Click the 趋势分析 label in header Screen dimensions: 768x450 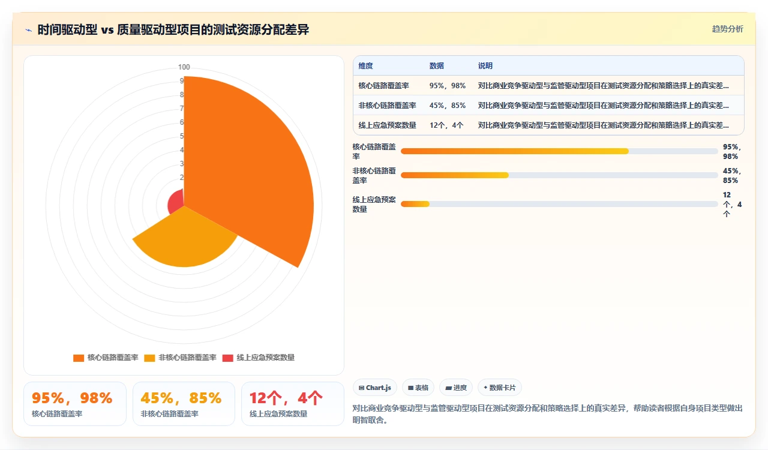click(x=727, y=29)
